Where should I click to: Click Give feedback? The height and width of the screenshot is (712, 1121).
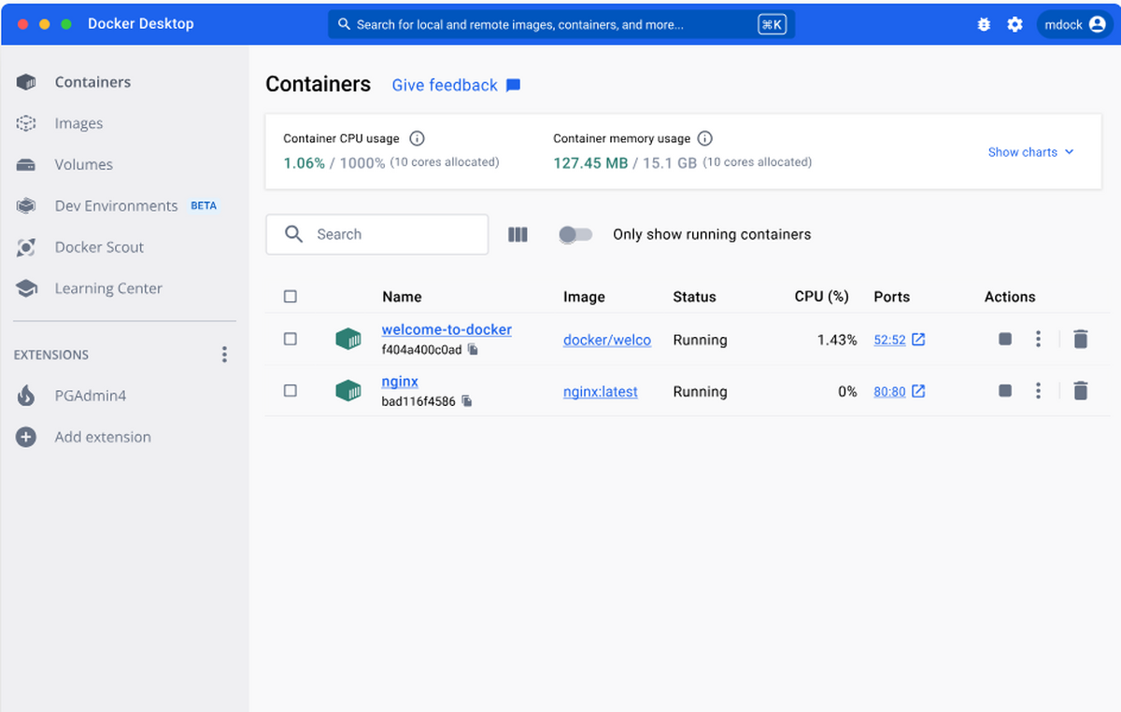[x=445, y=84]
